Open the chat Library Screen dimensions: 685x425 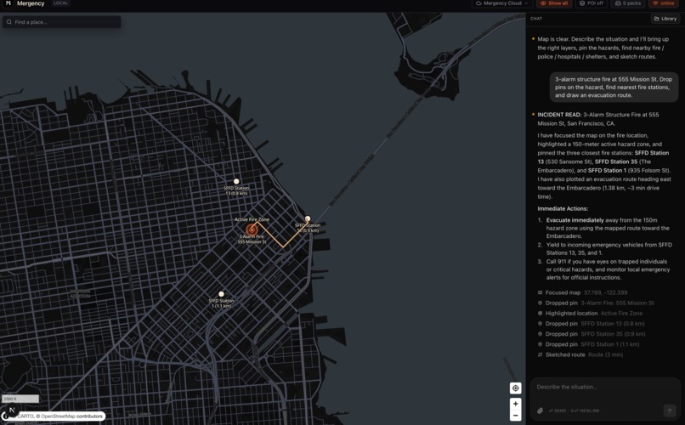click(x=665, y=19)
